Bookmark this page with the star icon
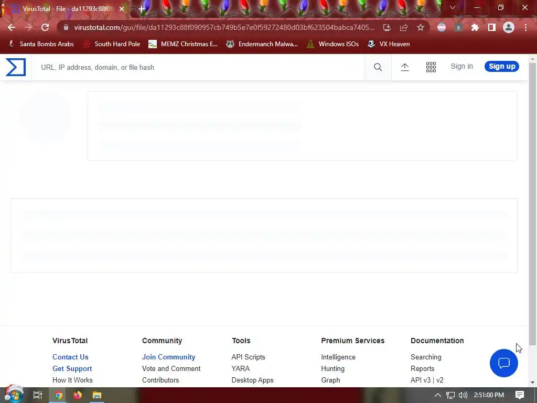Screen dimensions: 537x403 pyautogui.click(x=421, y=27)
